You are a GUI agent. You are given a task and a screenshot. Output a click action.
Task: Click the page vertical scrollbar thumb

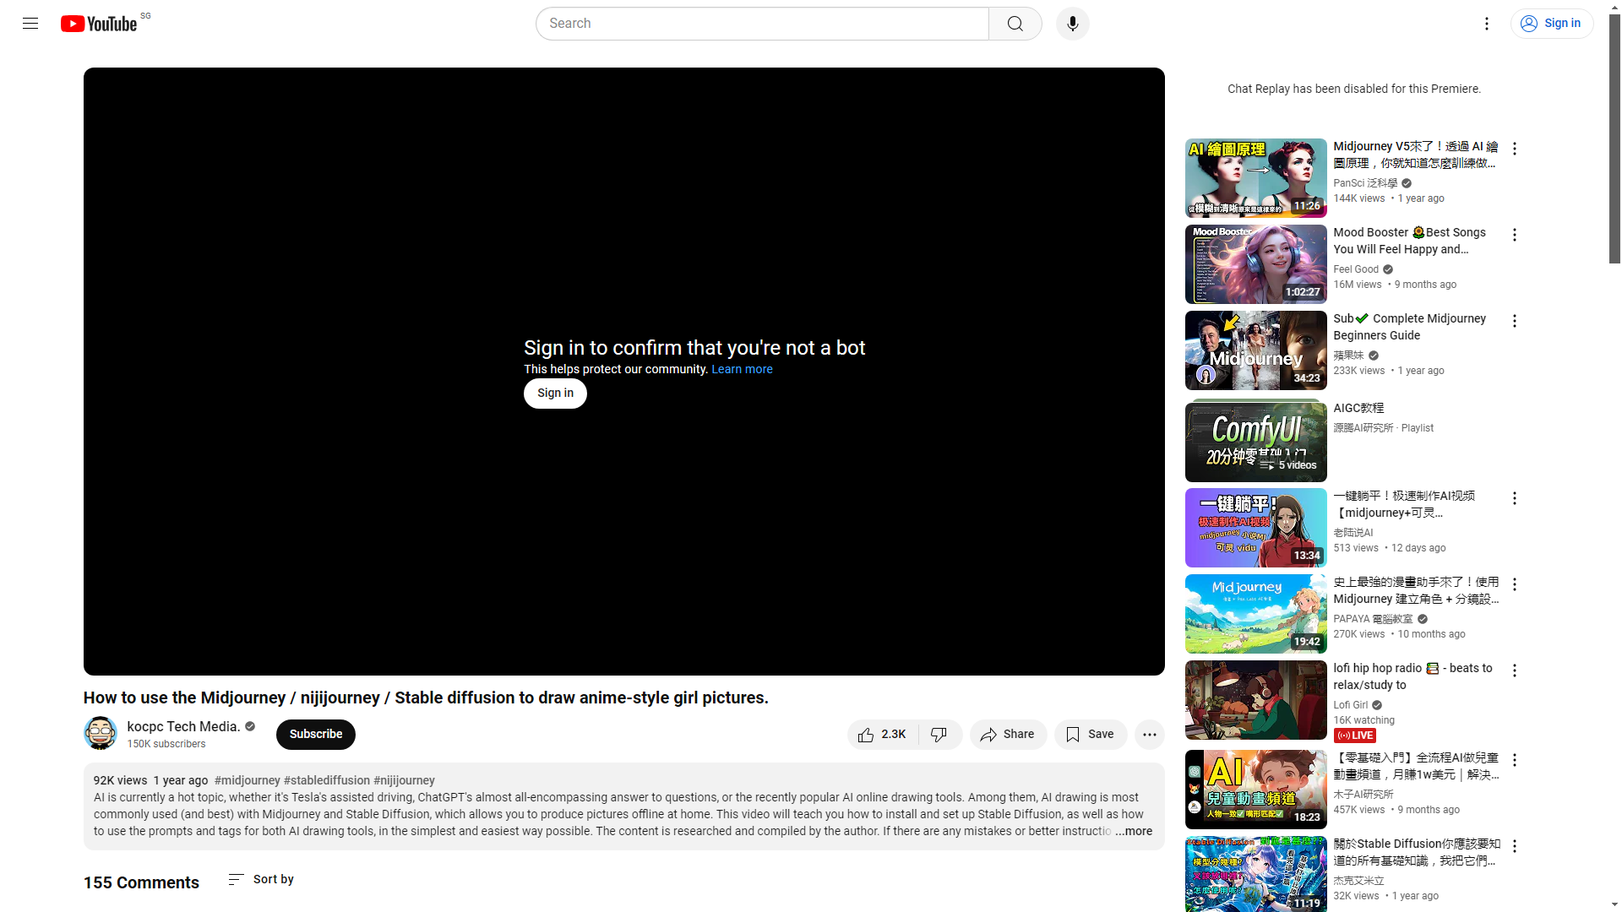click(x=1614, y=139)
